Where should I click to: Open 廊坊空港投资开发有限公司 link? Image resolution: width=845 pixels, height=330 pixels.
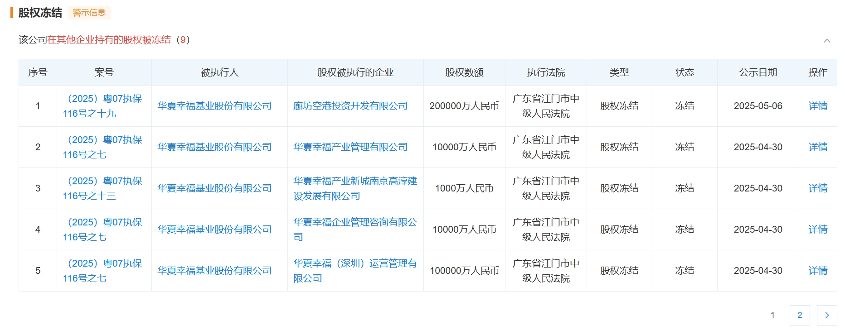(350, 106)
